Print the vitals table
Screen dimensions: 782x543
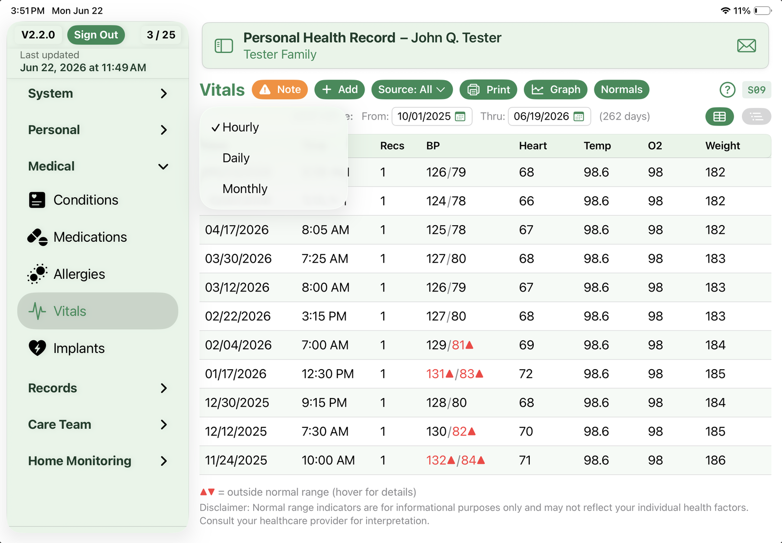488,90
